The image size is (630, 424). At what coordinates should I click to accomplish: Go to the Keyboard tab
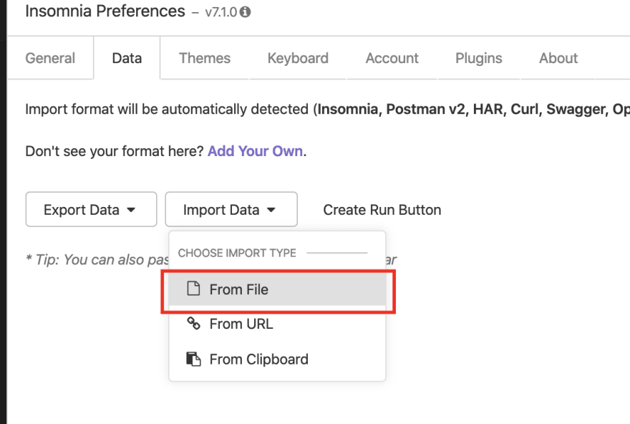click(298, 58)
